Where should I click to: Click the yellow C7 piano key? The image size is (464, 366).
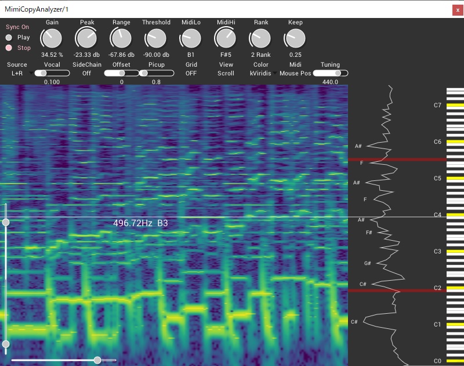[x=455, y=105]
